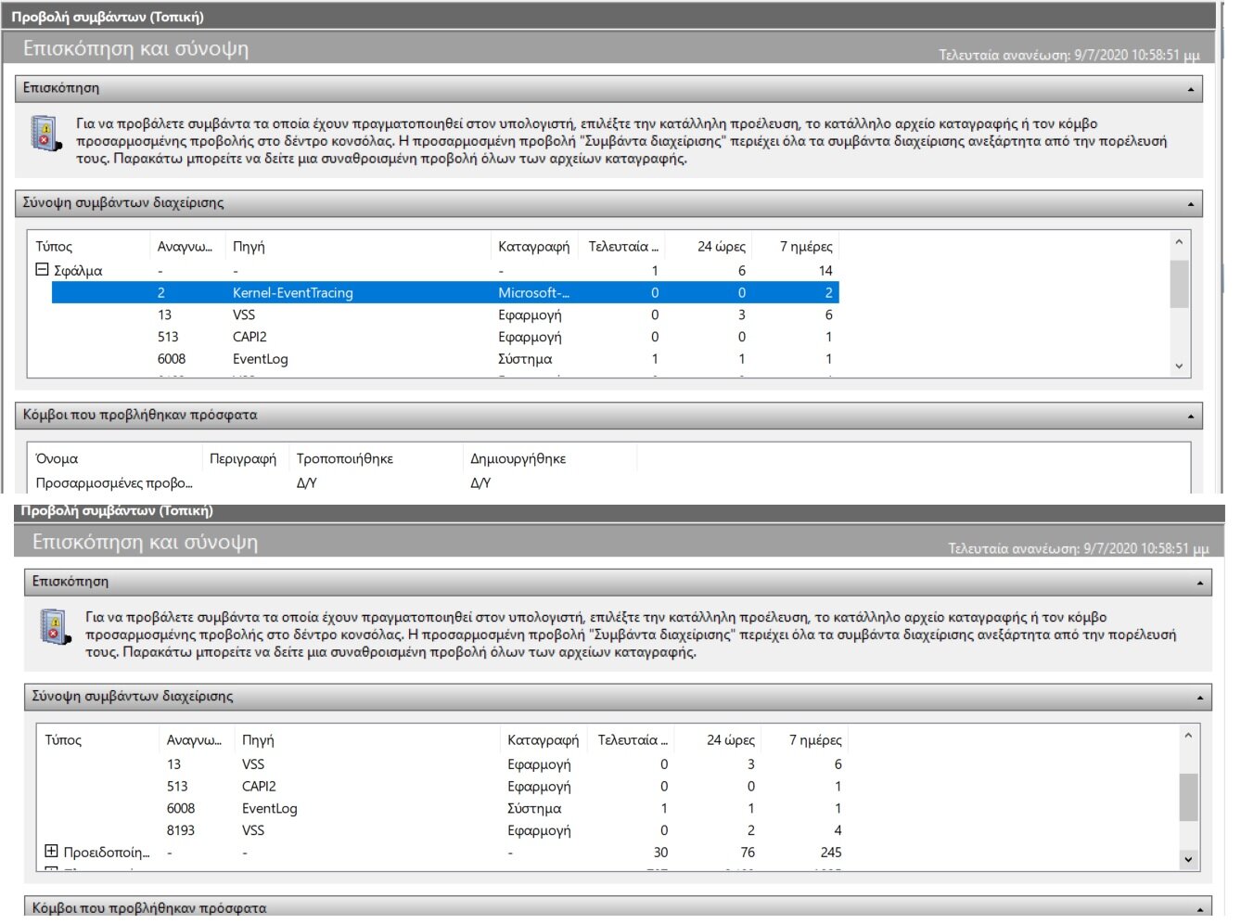The width and height of the screenshot is (1241, 924).
Task: Click the 24-hour count 76 in the warnings row
Action: coord(748,853)
